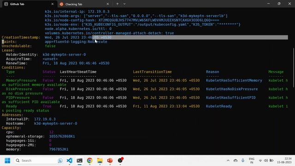295x166 pixels.
Task: Open the Terminal app in taskbar
Action: 80,160
